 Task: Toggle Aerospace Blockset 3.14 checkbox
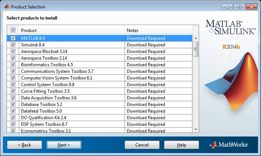(13, 52)
